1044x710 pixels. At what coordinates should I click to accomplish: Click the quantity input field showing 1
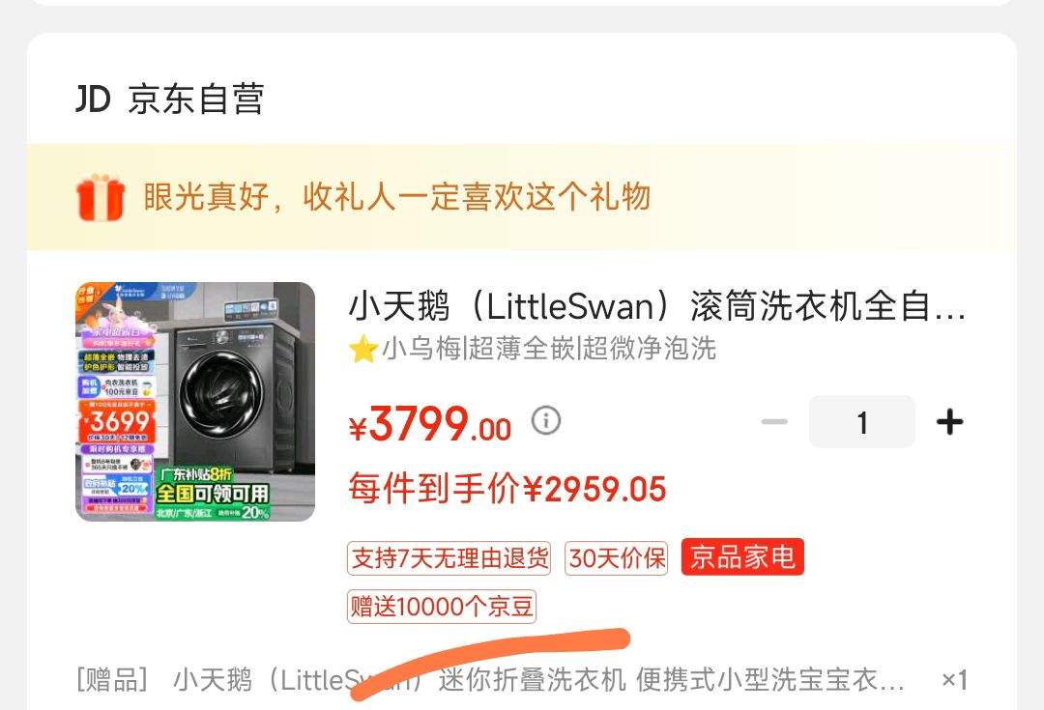tap(862, 422)
